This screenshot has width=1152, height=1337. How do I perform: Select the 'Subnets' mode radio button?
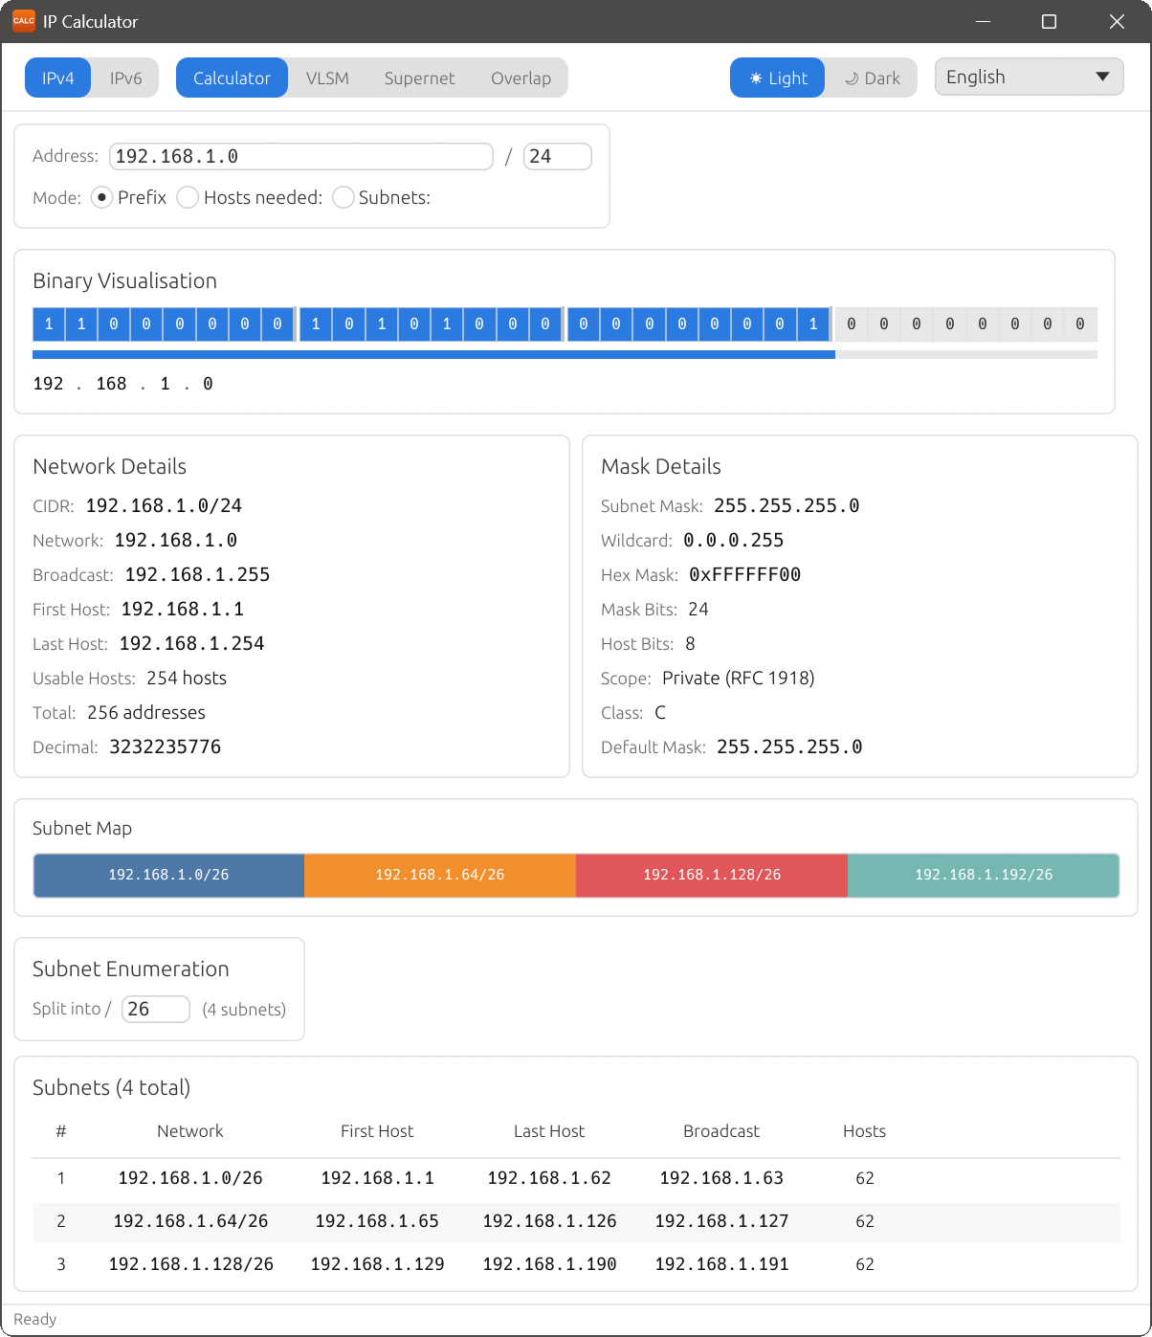coord(343,197)
